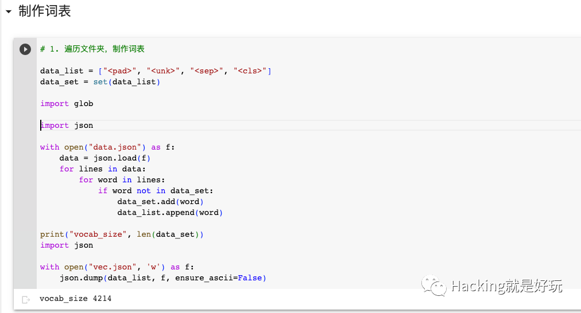
Task: Click the json.dump ensure_ascii=False line
Action: 163,278
